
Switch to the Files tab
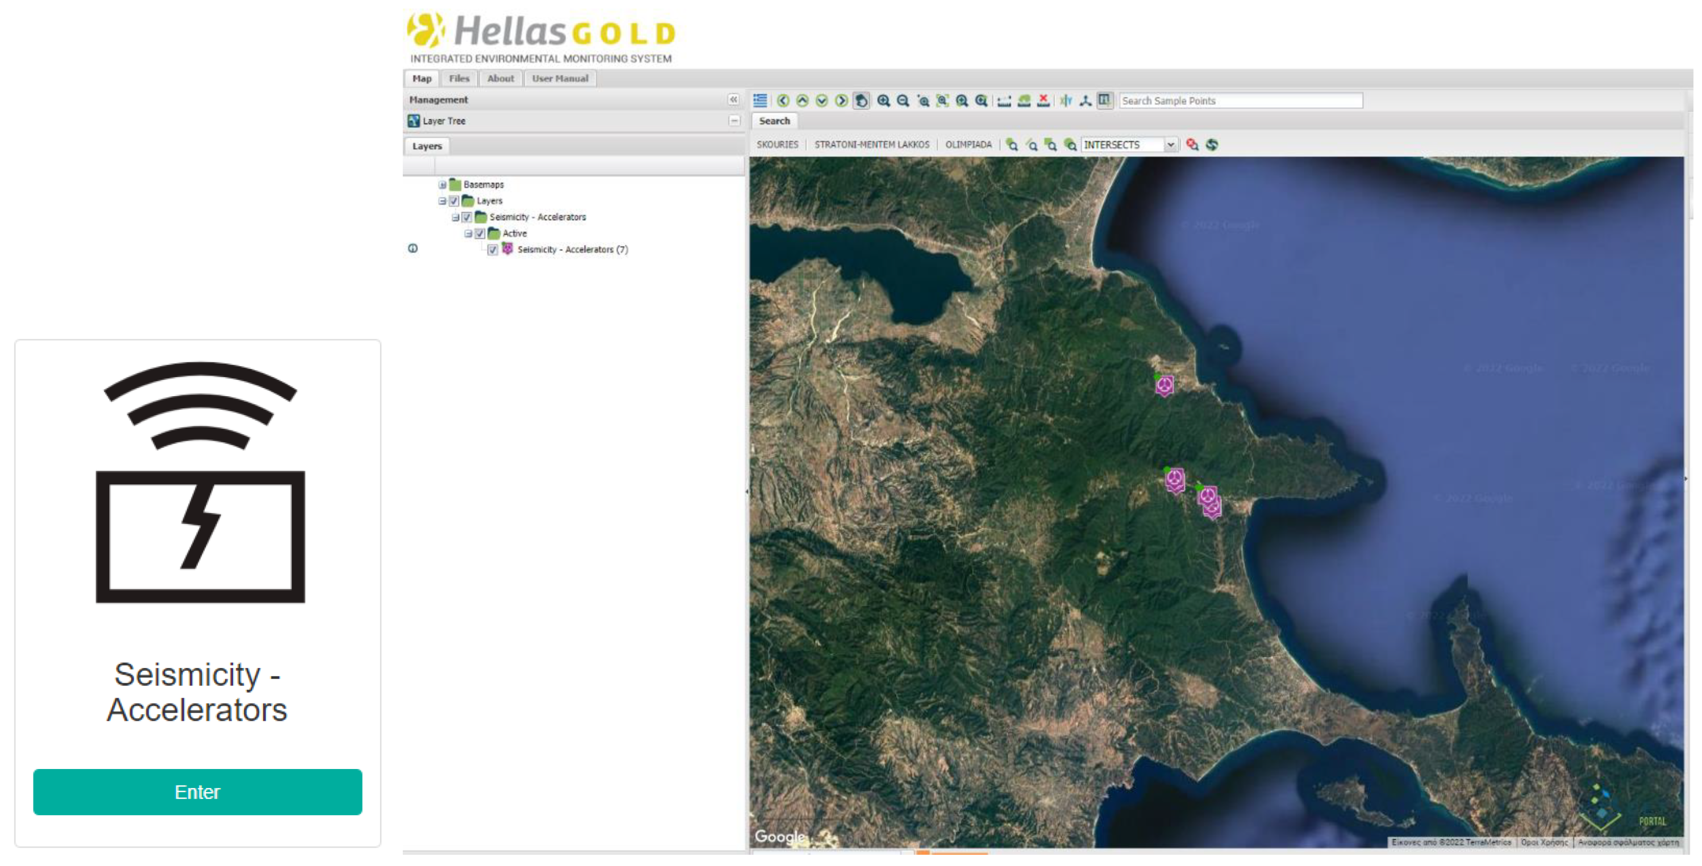tap(458, 78)
